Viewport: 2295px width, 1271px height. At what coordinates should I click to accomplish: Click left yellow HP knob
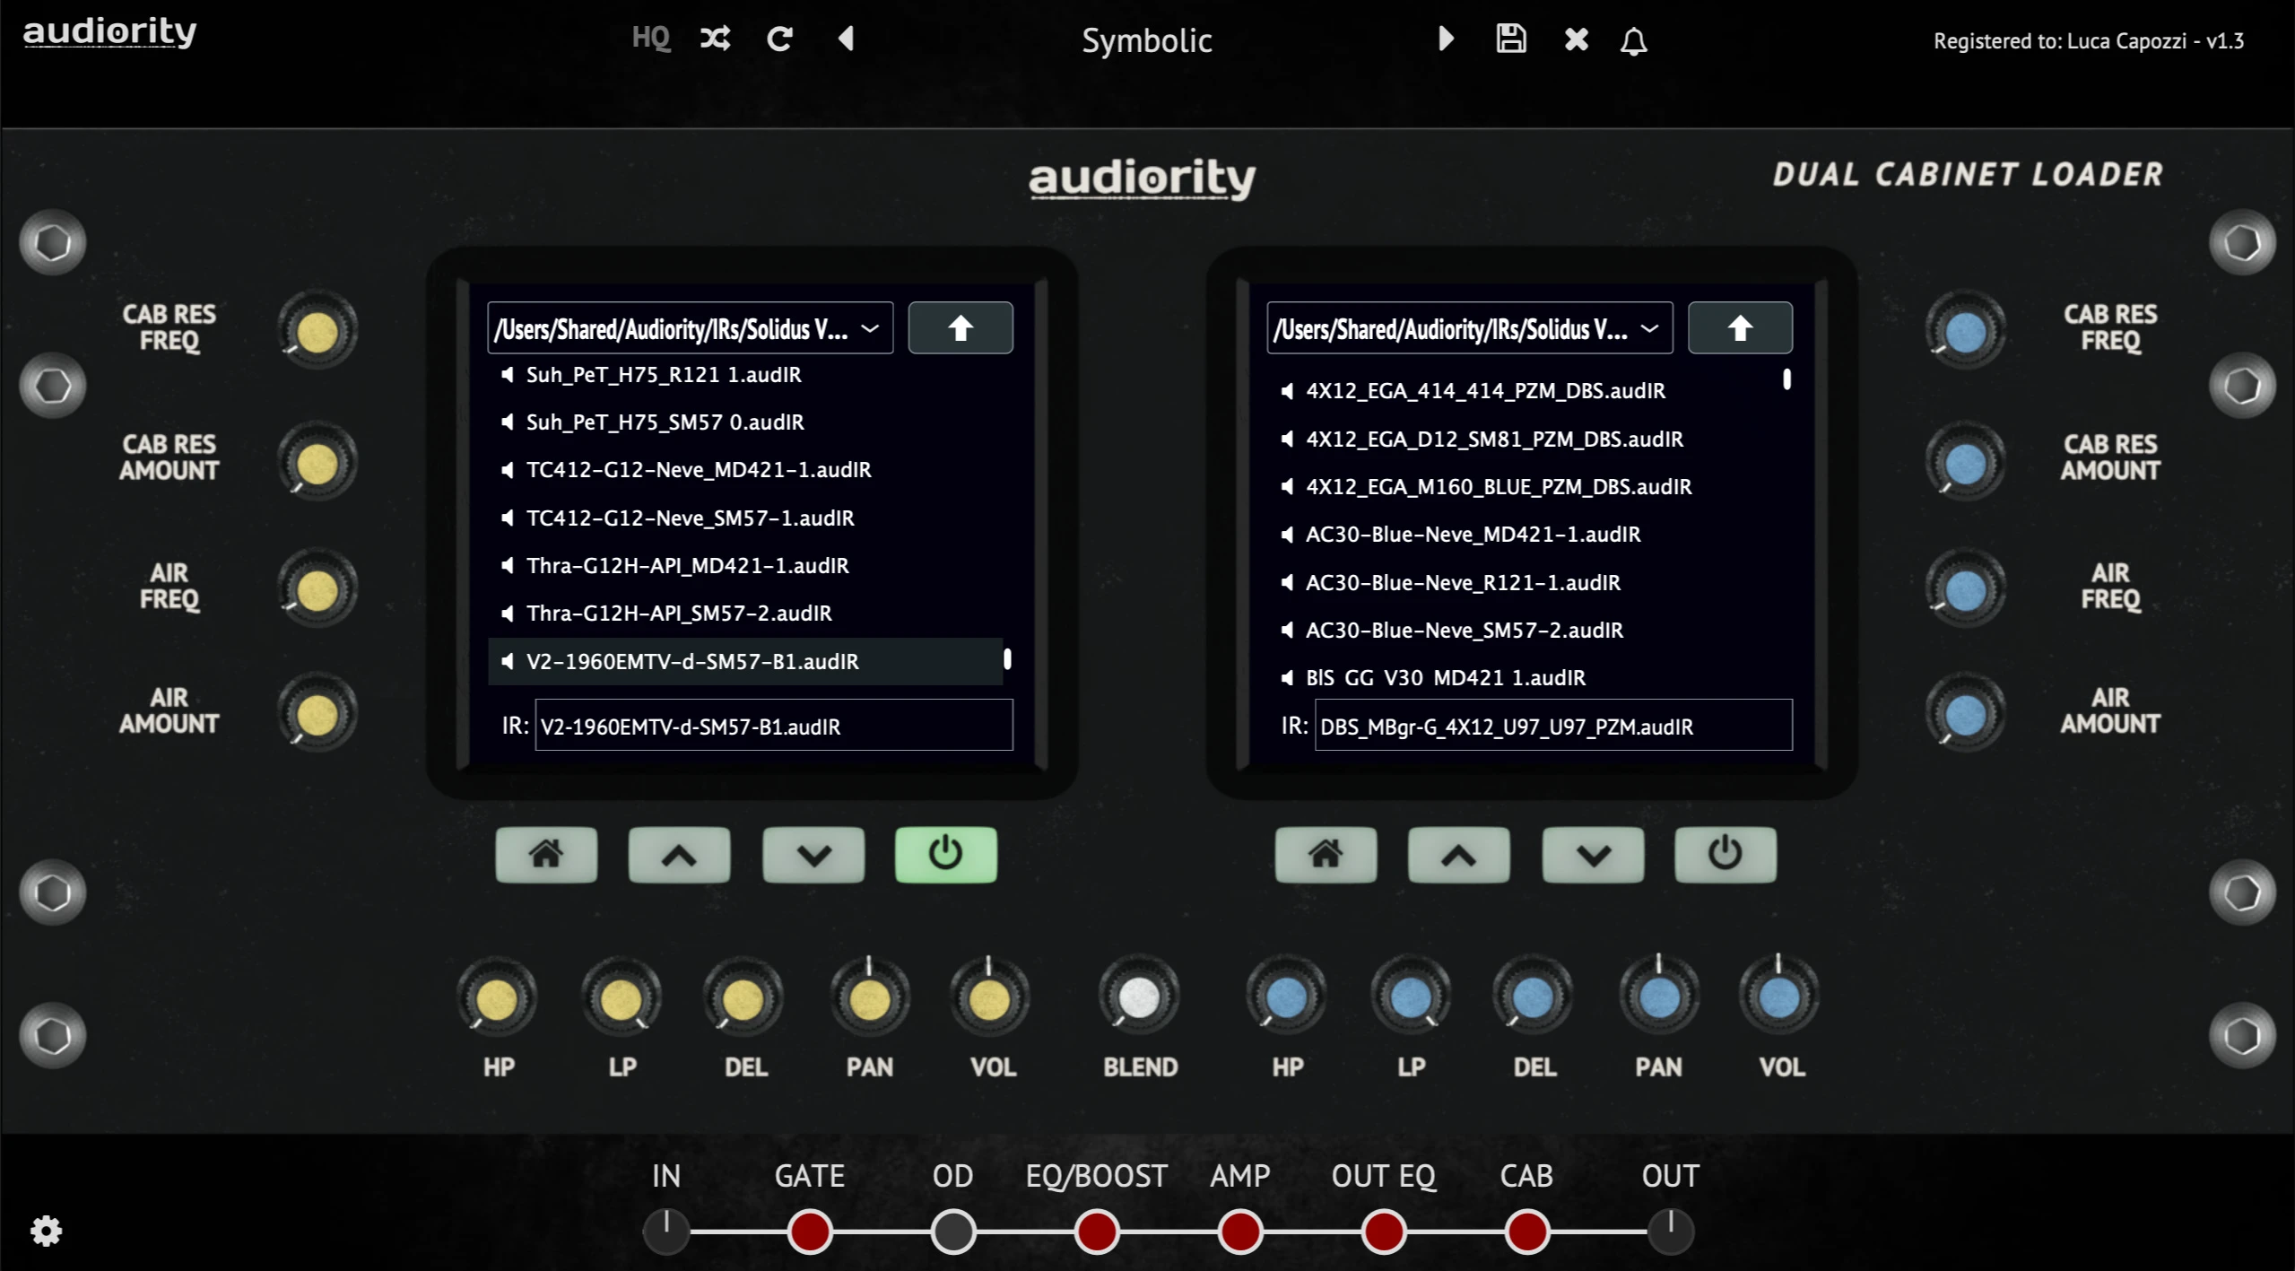(497, 998)
